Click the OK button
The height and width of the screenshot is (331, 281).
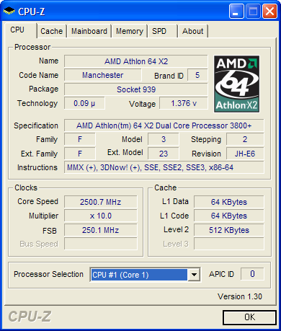[249, 317]
